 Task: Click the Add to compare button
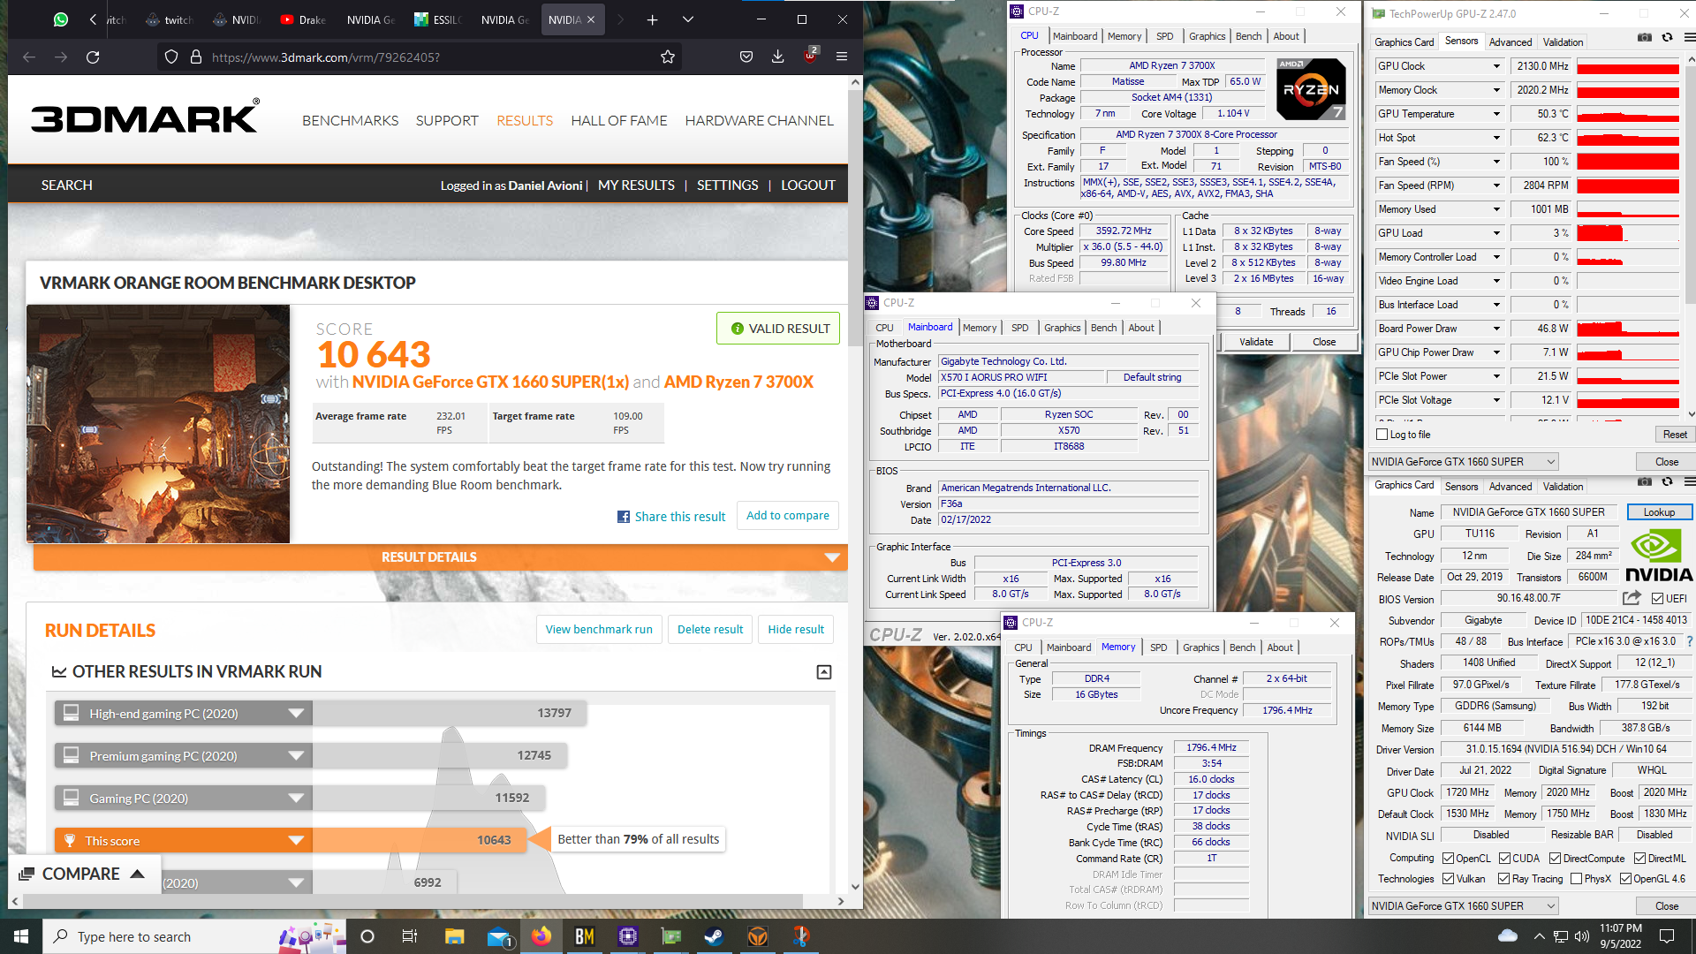[x=787, y=516]
